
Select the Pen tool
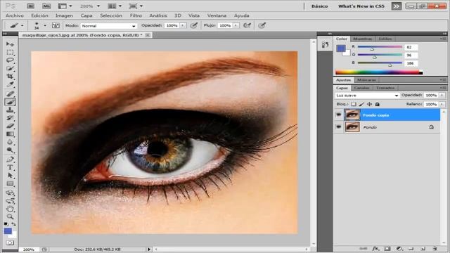(x=10, y=160)
